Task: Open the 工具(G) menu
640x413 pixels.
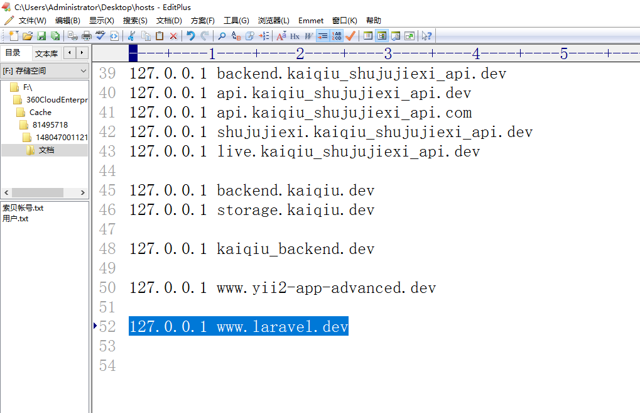Action: (x=236, y=20)
